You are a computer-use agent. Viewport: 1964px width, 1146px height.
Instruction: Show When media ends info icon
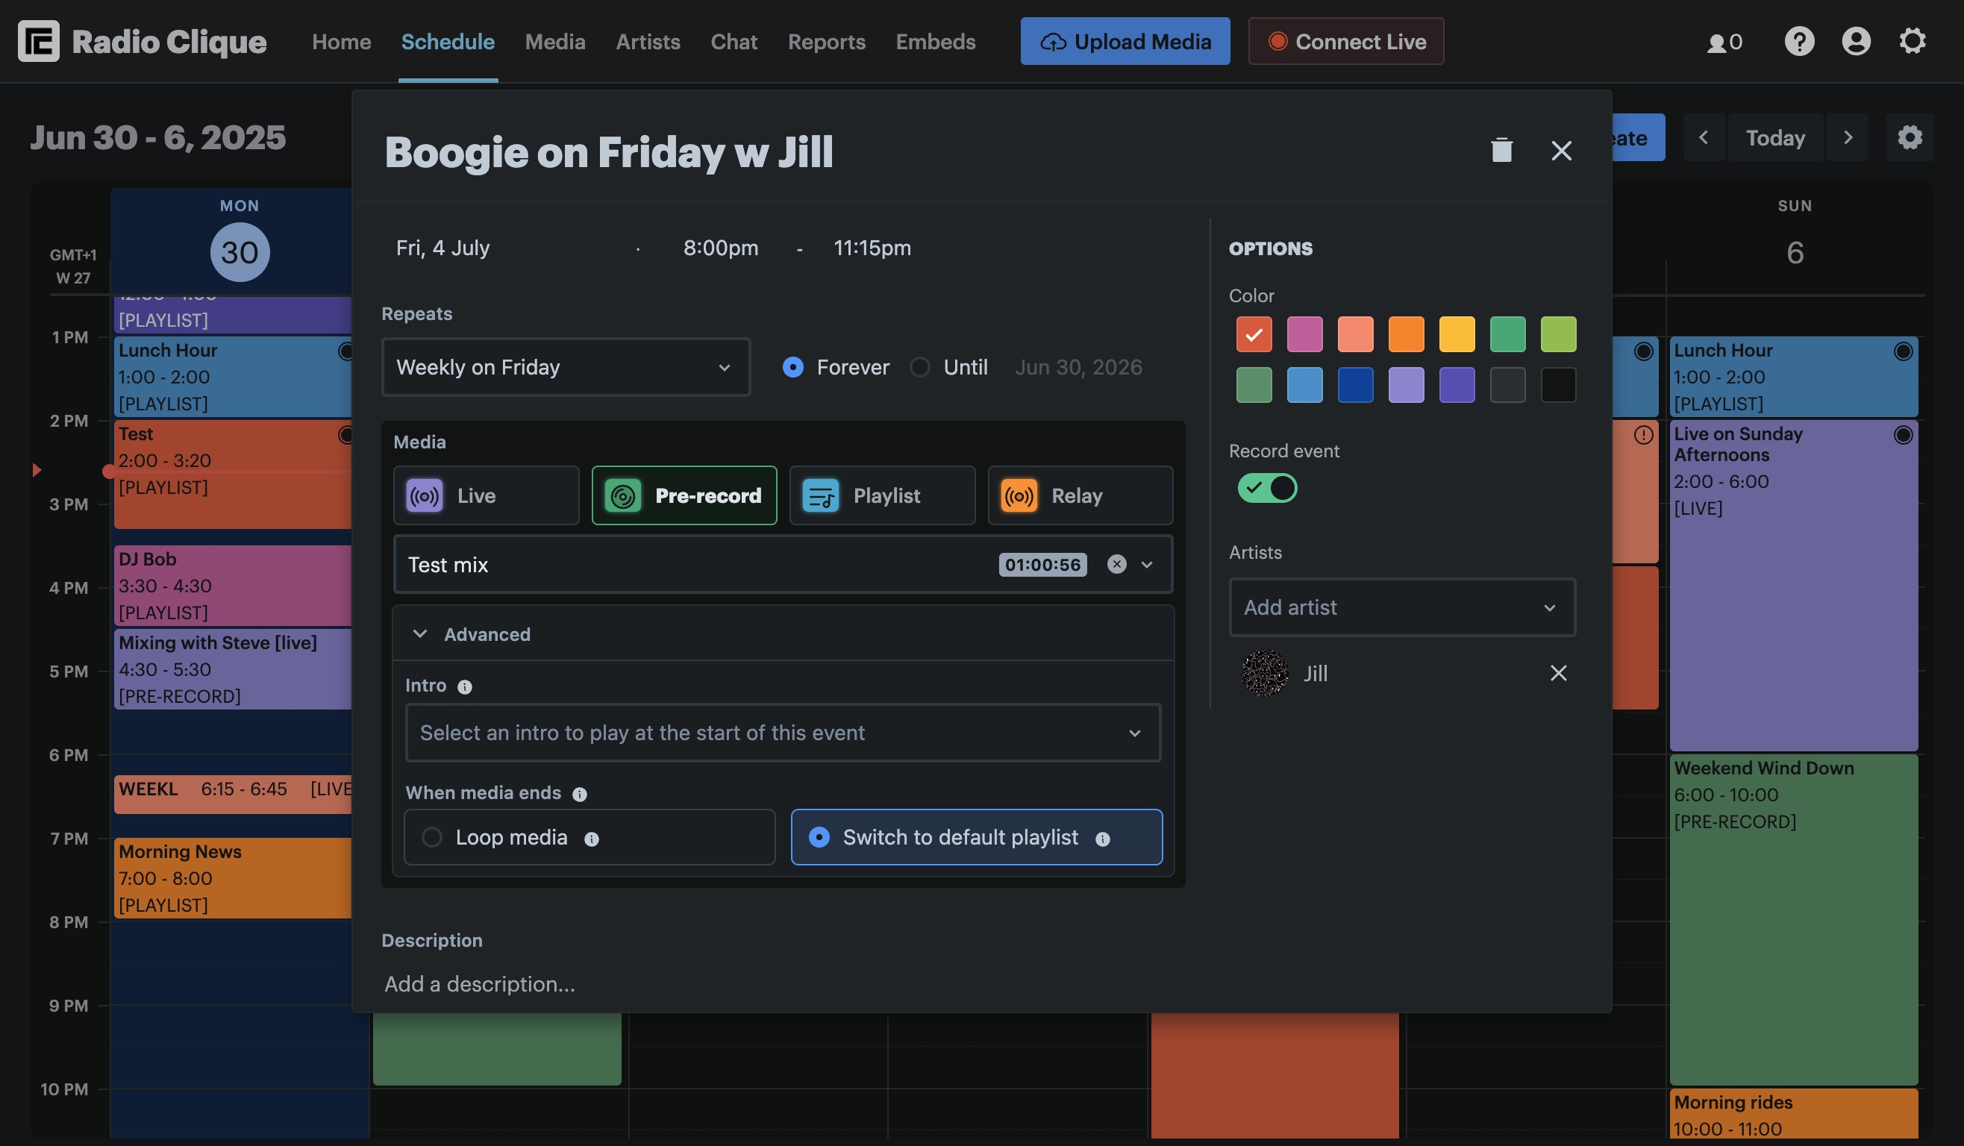coord(580,794)
